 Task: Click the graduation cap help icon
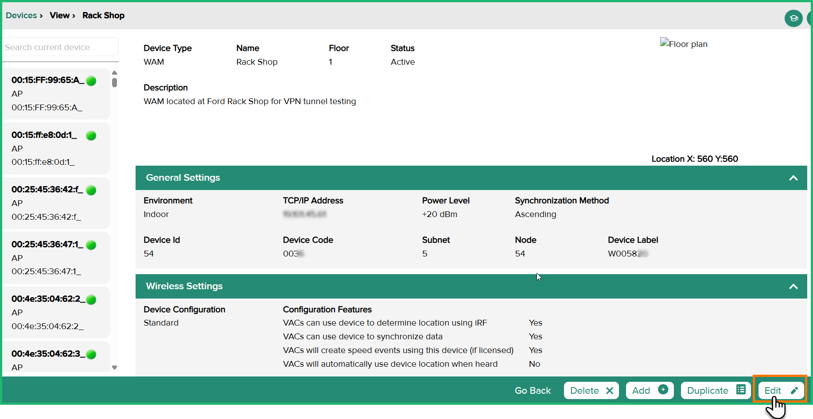pos(794,19)
